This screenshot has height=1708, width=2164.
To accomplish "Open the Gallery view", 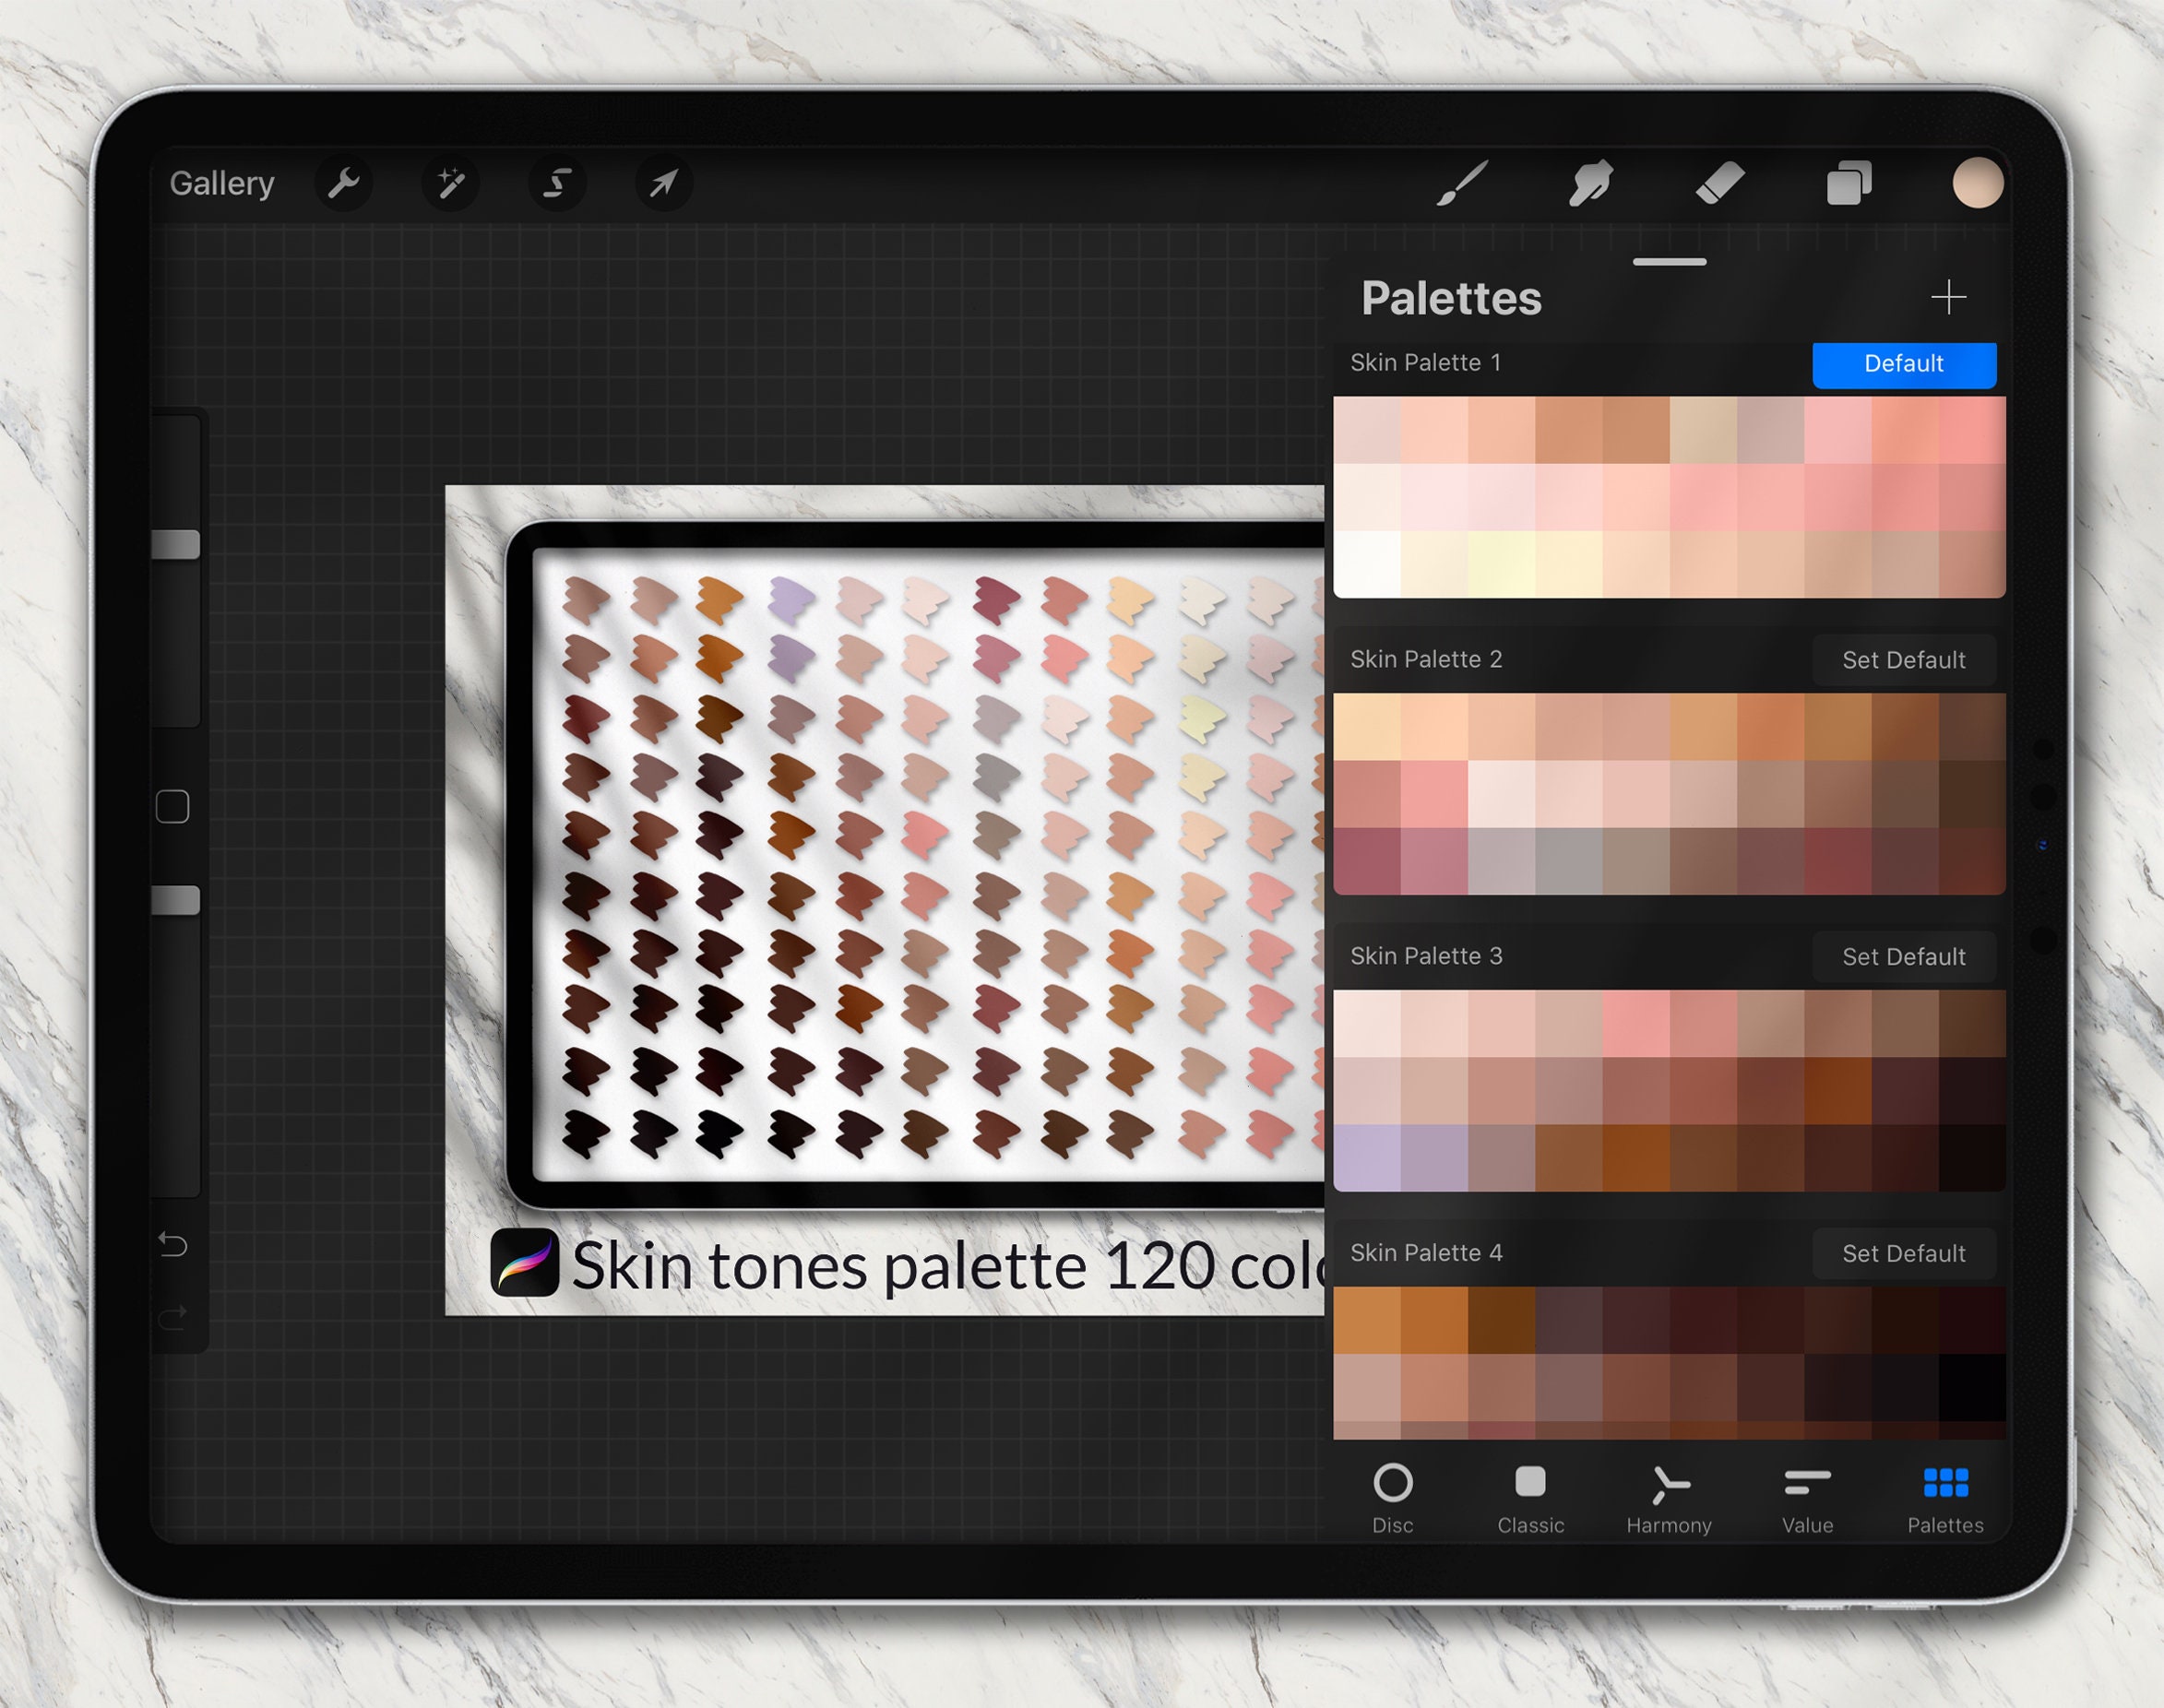I will (x=221, y=183).
